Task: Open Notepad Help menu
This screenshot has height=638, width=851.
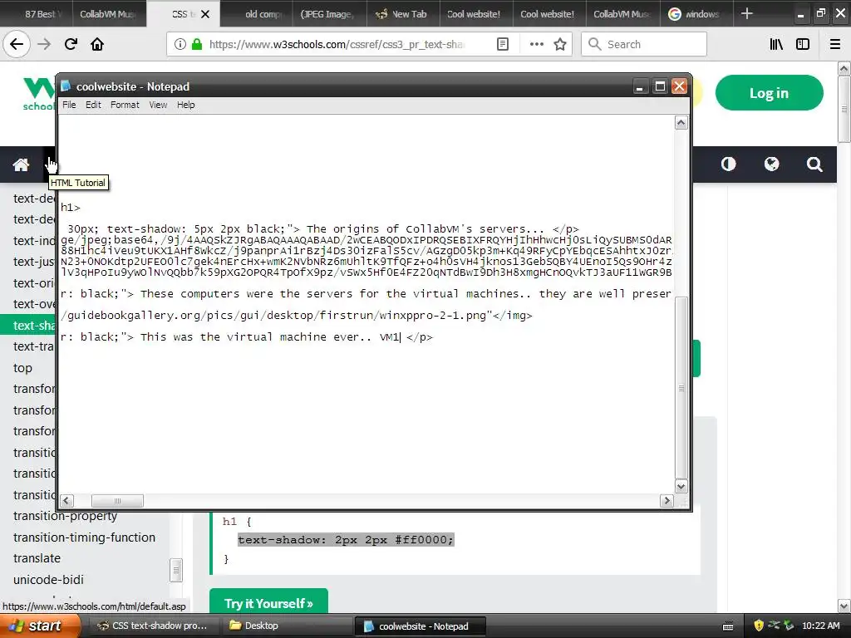Action: pos(185,105)
